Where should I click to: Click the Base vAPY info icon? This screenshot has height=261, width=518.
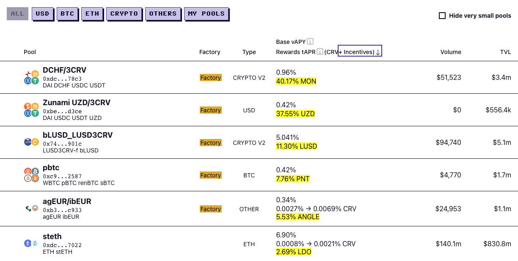coord(310,41)
